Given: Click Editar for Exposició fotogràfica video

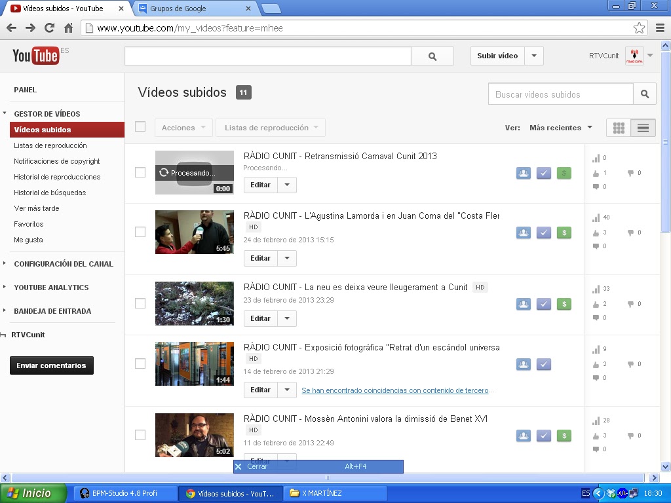Looking at the screenshot, I should click(x=260, y=390).
